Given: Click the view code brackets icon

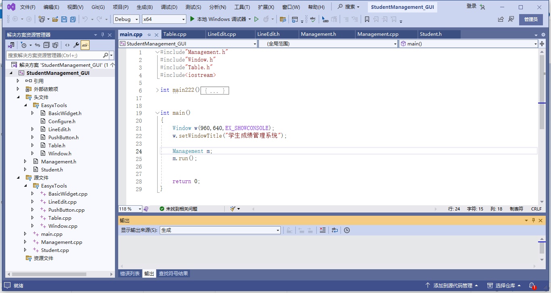Looking at the screenshot, I should coord(67,45).
